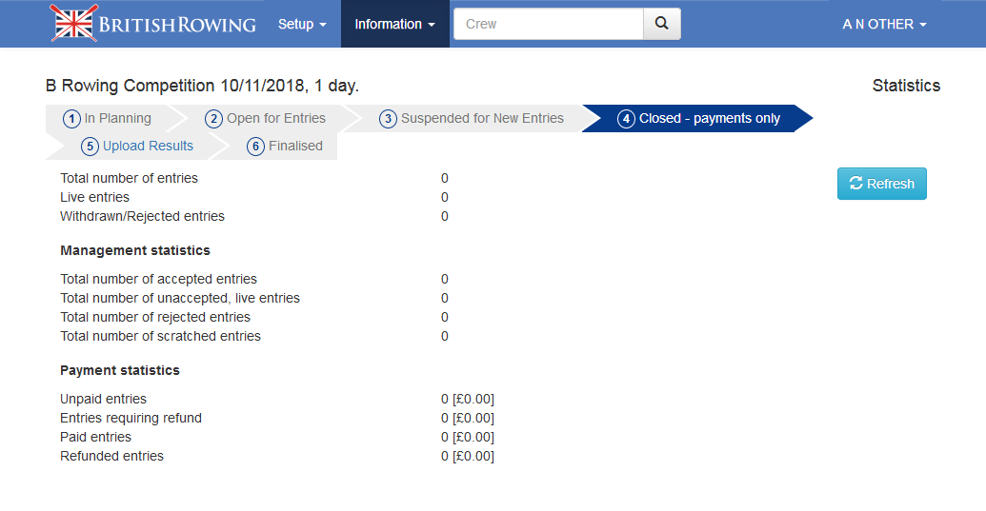Click the step 1 circle icon

[71, 119]
